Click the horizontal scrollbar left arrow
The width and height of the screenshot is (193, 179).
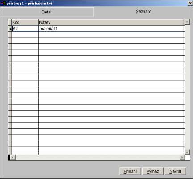[13, 157]
